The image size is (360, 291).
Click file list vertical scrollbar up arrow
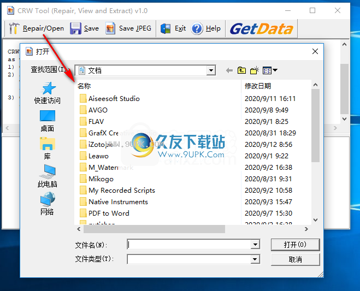click(315, 85)
